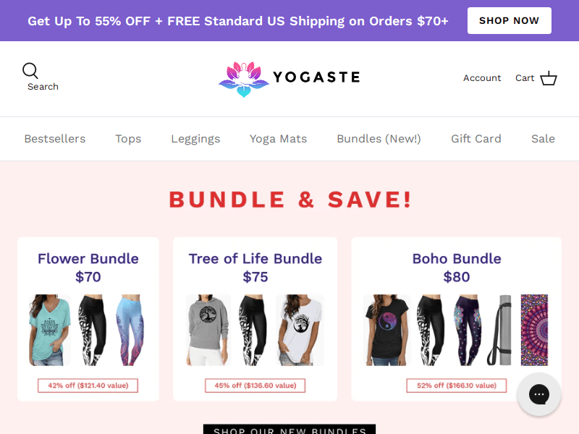This screenshot has width=579, height=434.
Task: Open the Bestsellers menu item
Action: click(54, 139)
